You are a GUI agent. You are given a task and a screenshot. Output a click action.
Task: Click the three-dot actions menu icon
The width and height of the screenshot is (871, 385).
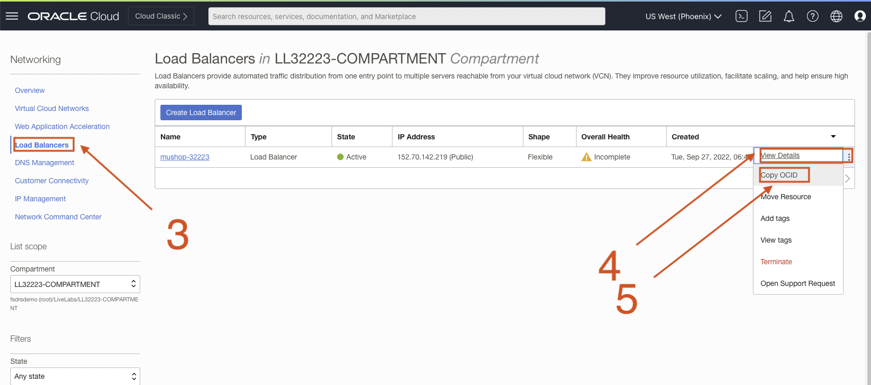click(x=849, y=156)
